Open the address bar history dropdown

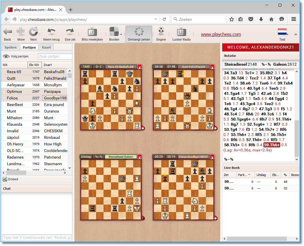155,19
